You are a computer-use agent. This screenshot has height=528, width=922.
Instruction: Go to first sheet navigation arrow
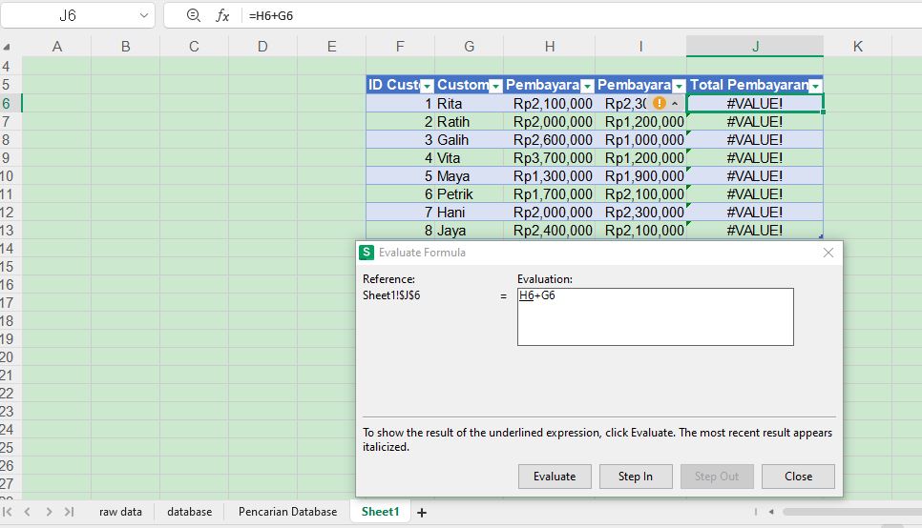click(x=8, y=512)
